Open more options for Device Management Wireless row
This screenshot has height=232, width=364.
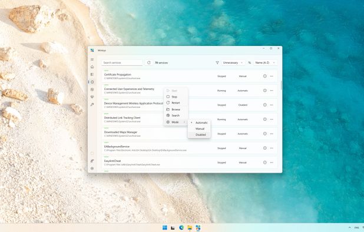272,105
